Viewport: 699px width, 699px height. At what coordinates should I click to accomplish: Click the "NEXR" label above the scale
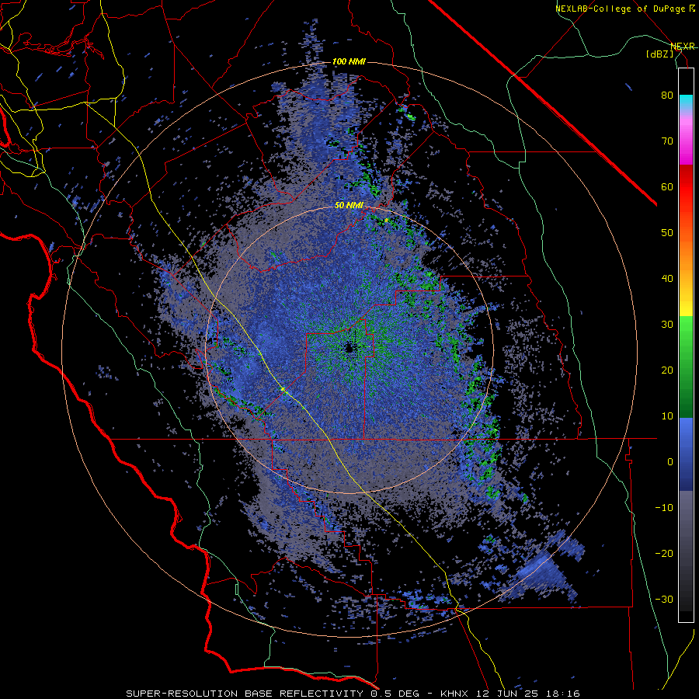tap(683, 47)
